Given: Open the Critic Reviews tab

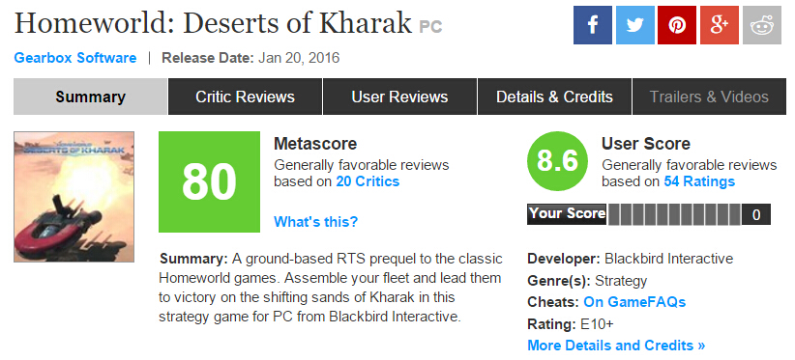Looking at the screenshot, I should point(245,97).
